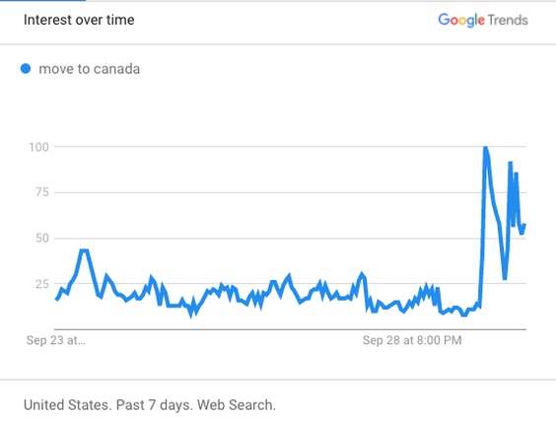This screenshot has height=421, width=556.
Task: Click the 25 y-axis label
Action: pos(41,284)
